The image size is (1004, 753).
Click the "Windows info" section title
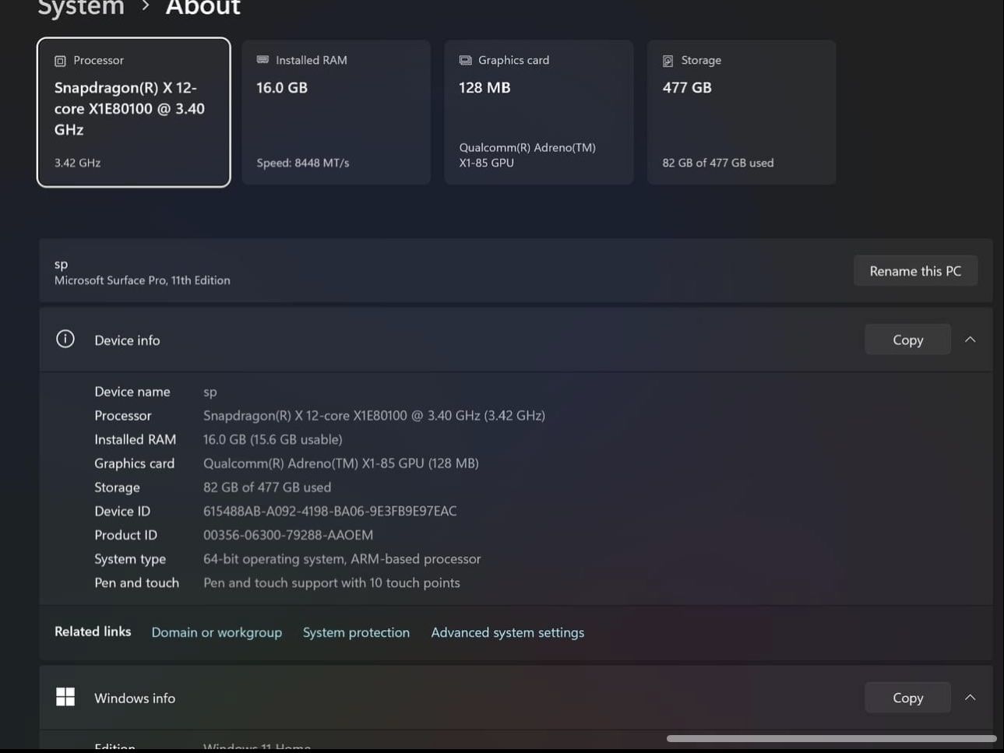click(135, 698)
